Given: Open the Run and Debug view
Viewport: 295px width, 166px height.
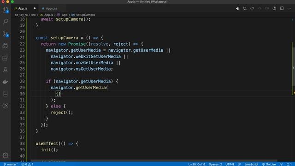Looking at the screenshot, I should click(6, 46).
